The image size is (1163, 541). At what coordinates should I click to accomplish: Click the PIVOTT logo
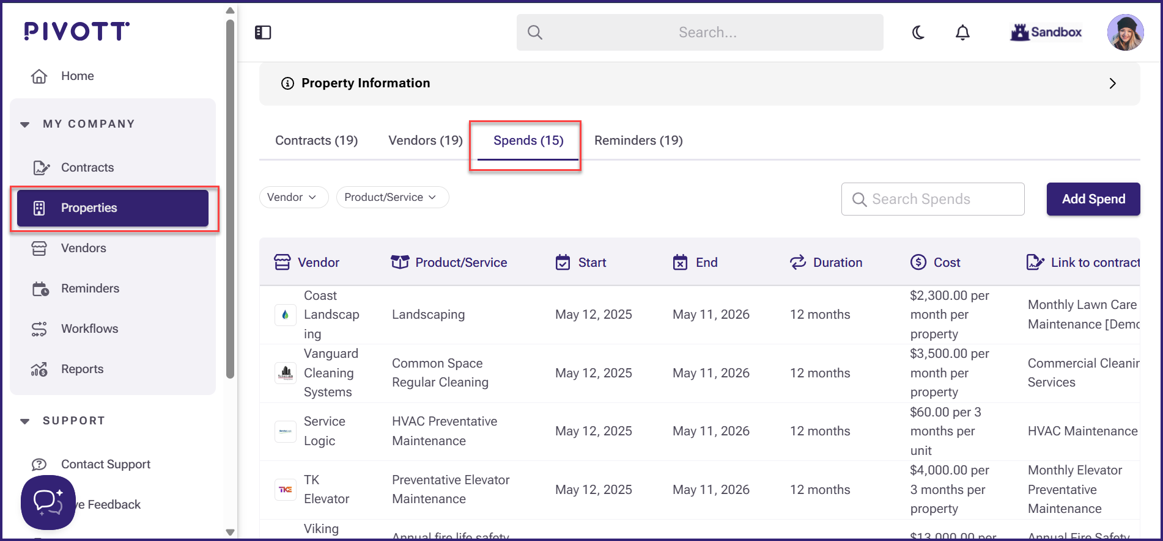77,31
